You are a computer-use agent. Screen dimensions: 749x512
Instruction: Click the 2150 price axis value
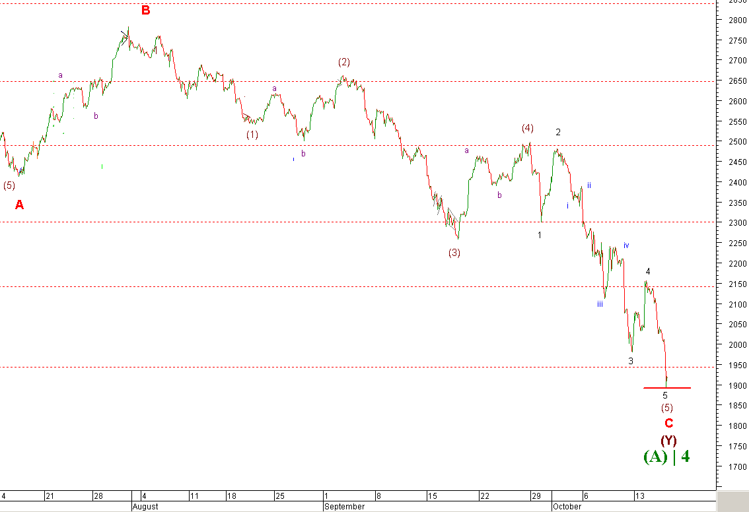coord(738,284)
